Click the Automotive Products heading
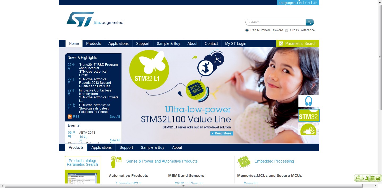382x188 pixels. (x=128, y=176)
